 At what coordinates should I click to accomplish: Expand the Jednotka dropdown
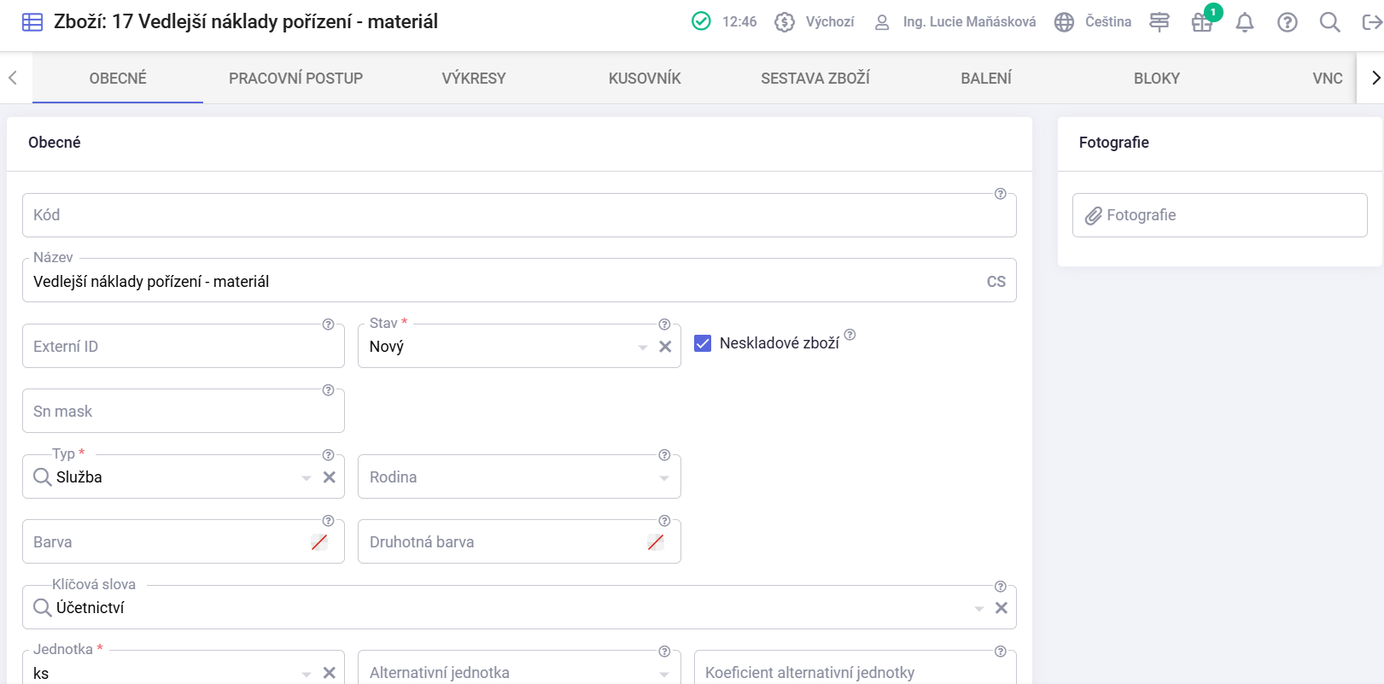pyautogui.click(x=307, y=673)
